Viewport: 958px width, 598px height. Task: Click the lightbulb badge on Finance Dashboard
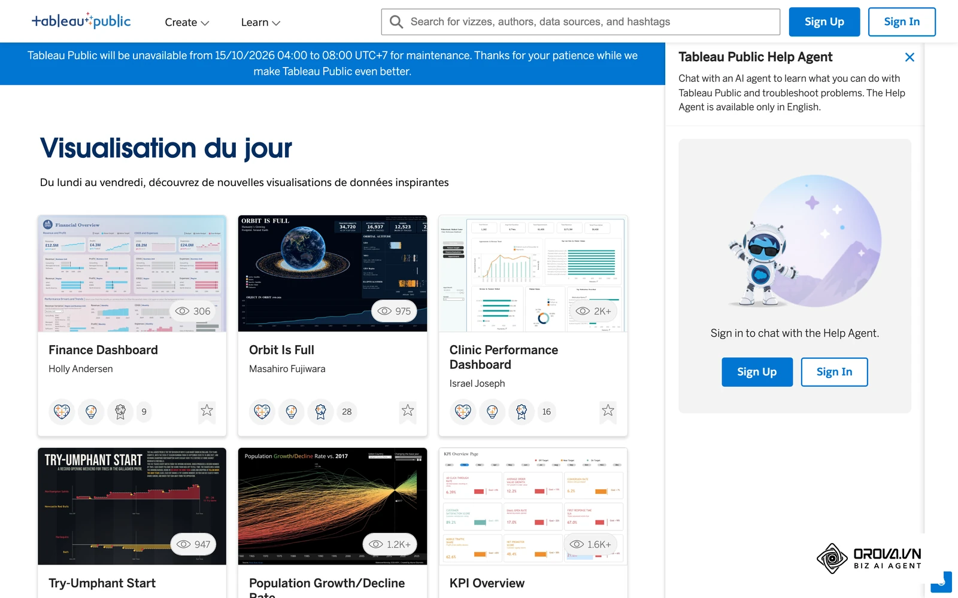[91, 411]
